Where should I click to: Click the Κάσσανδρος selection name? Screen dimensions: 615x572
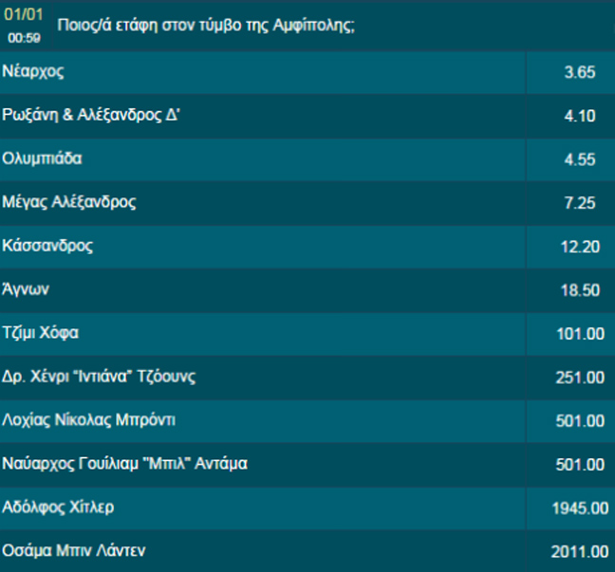point(47,246)
